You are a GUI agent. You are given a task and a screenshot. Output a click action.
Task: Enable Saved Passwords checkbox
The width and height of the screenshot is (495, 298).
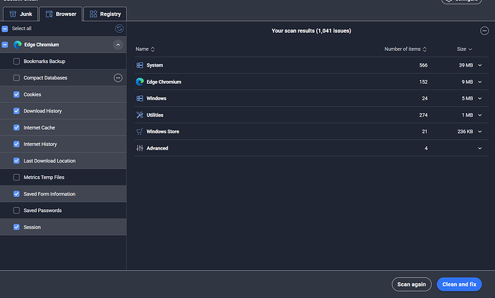[16, 211]
